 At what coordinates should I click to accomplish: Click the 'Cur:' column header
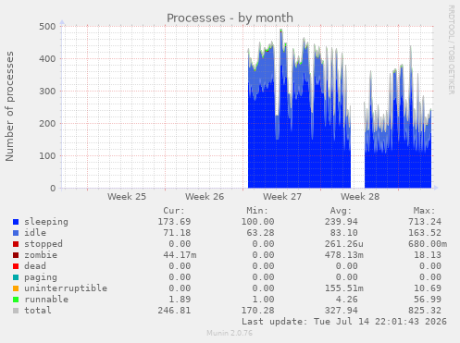tap(174, 211)
